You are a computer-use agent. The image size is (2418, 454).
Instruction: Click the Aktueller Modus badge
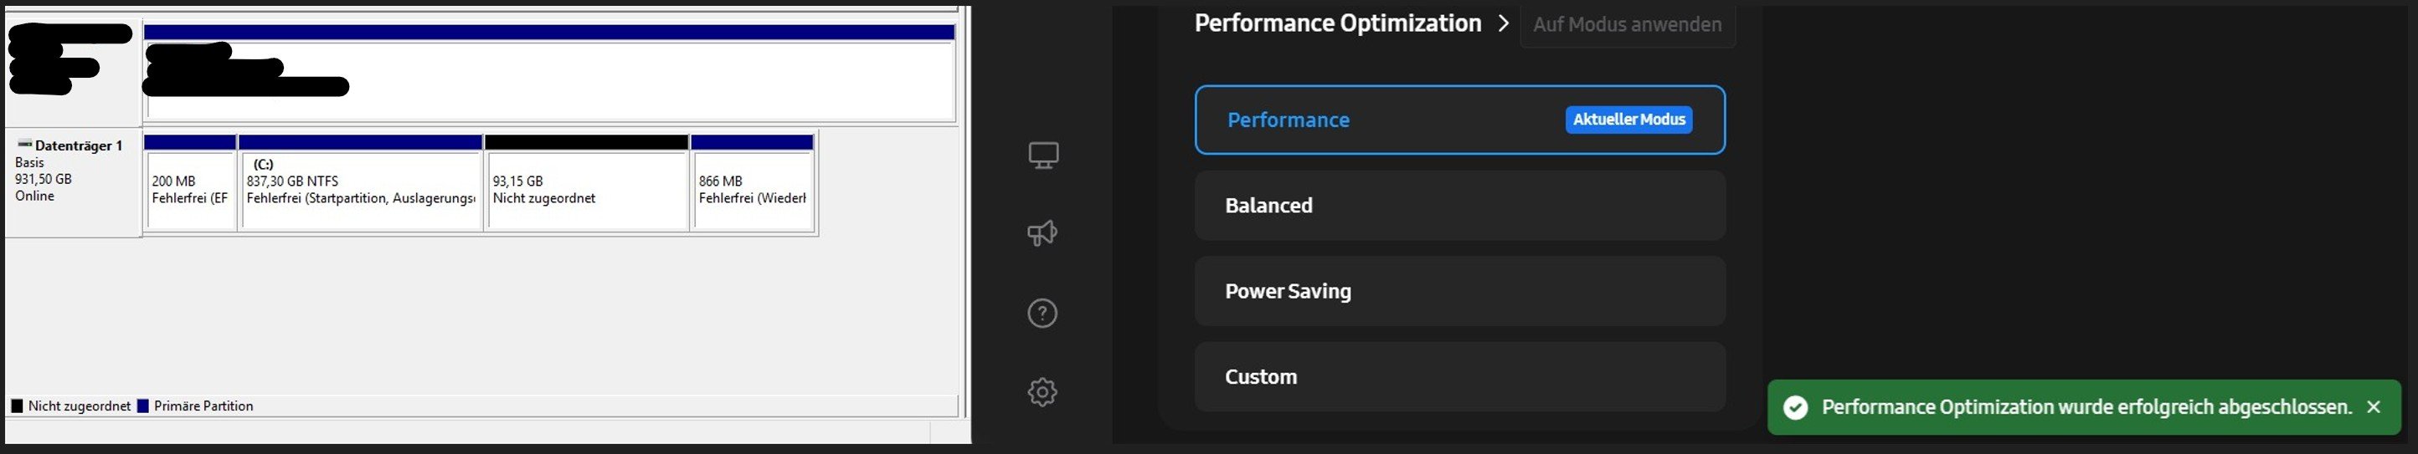coord(1628,120)
